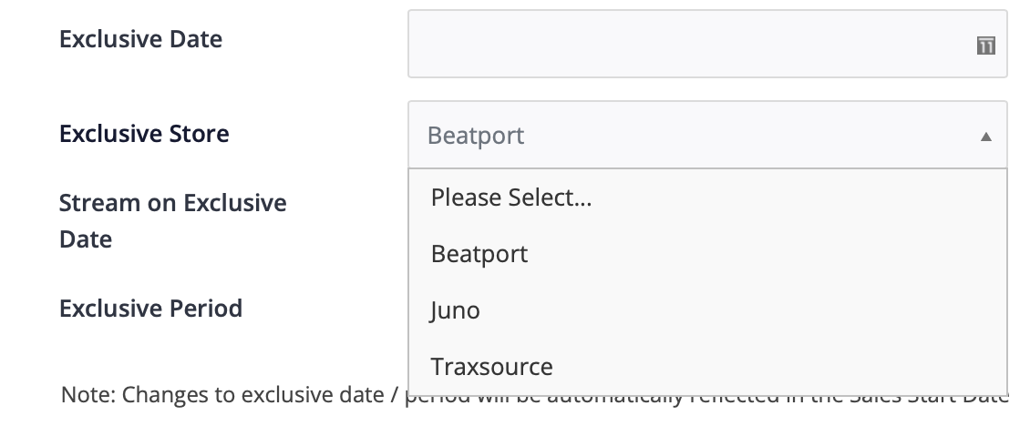Select Juno as the exclusive store
Viewport: 1030px width, 426px height.
point(707,310)
